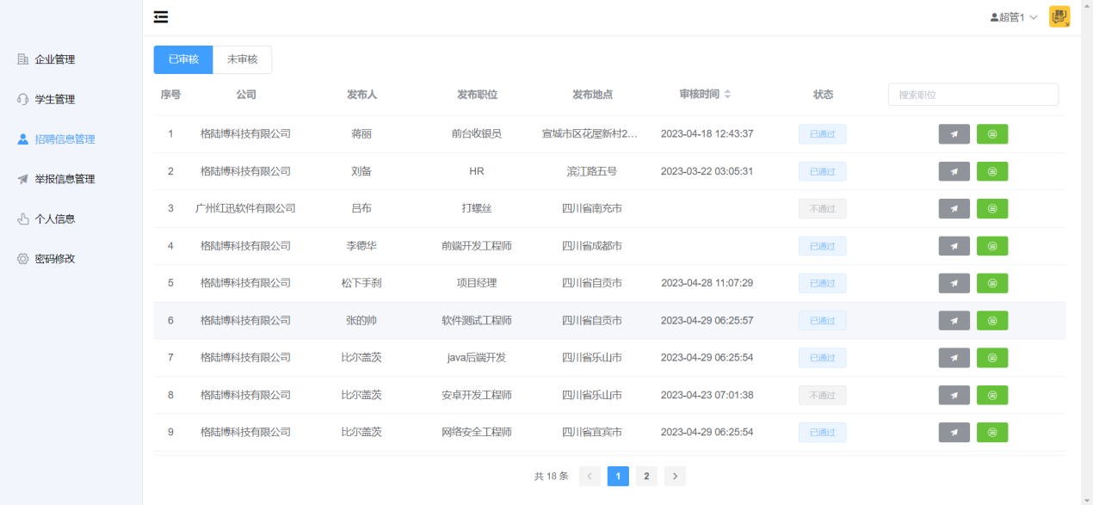This screenshot has width=1093, height=505.
Task: Click the 发布人 column header
Action: 361,95
